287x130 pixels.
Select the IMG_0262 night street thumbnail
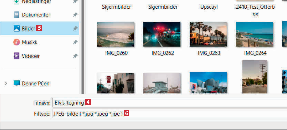pos(162,34)
